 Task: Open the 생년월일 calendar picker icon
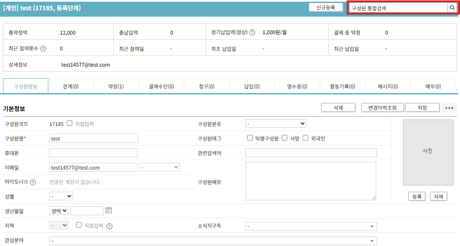pyautogui.click(x=109, y=210)
